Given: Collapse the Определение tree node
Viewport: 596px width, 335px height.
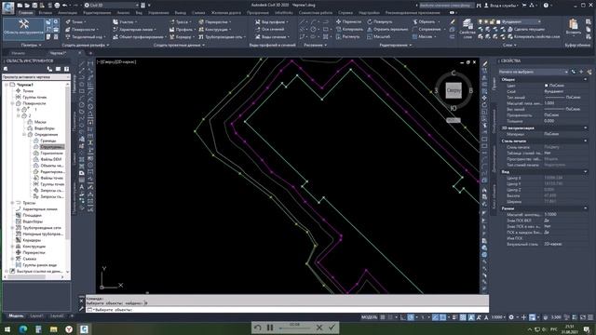Looking at the screenshot, I should 25,134.
